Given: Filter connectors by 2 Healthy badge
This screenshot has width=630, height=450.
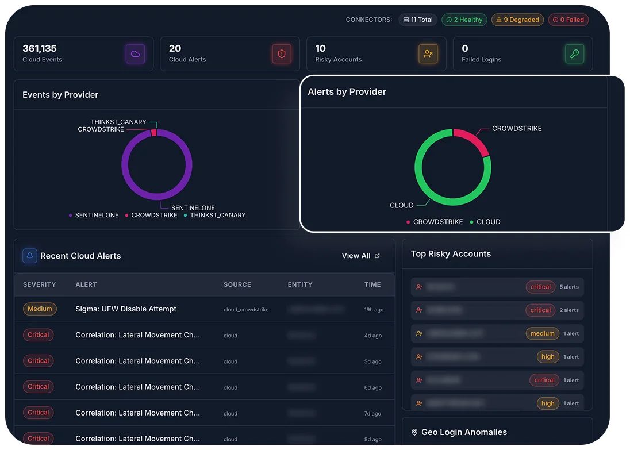Looking at the screenshot, I should coord(464,20).
